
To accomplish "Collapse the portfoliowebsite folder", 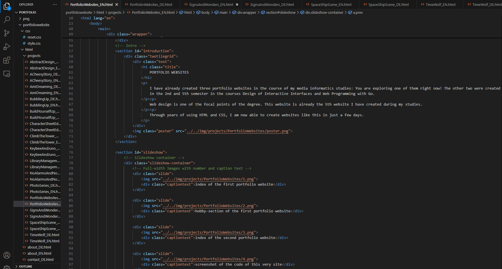I will [36, 25].
